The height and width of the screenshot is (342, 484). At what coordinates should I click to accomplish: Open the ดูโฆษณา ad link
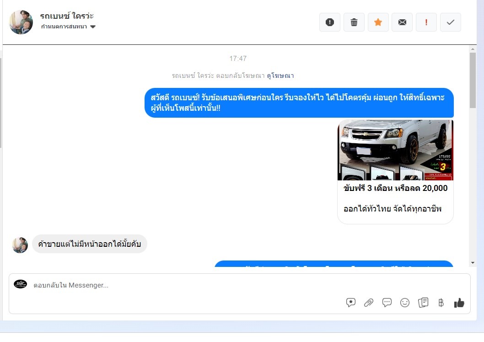[x=280, y=76]
